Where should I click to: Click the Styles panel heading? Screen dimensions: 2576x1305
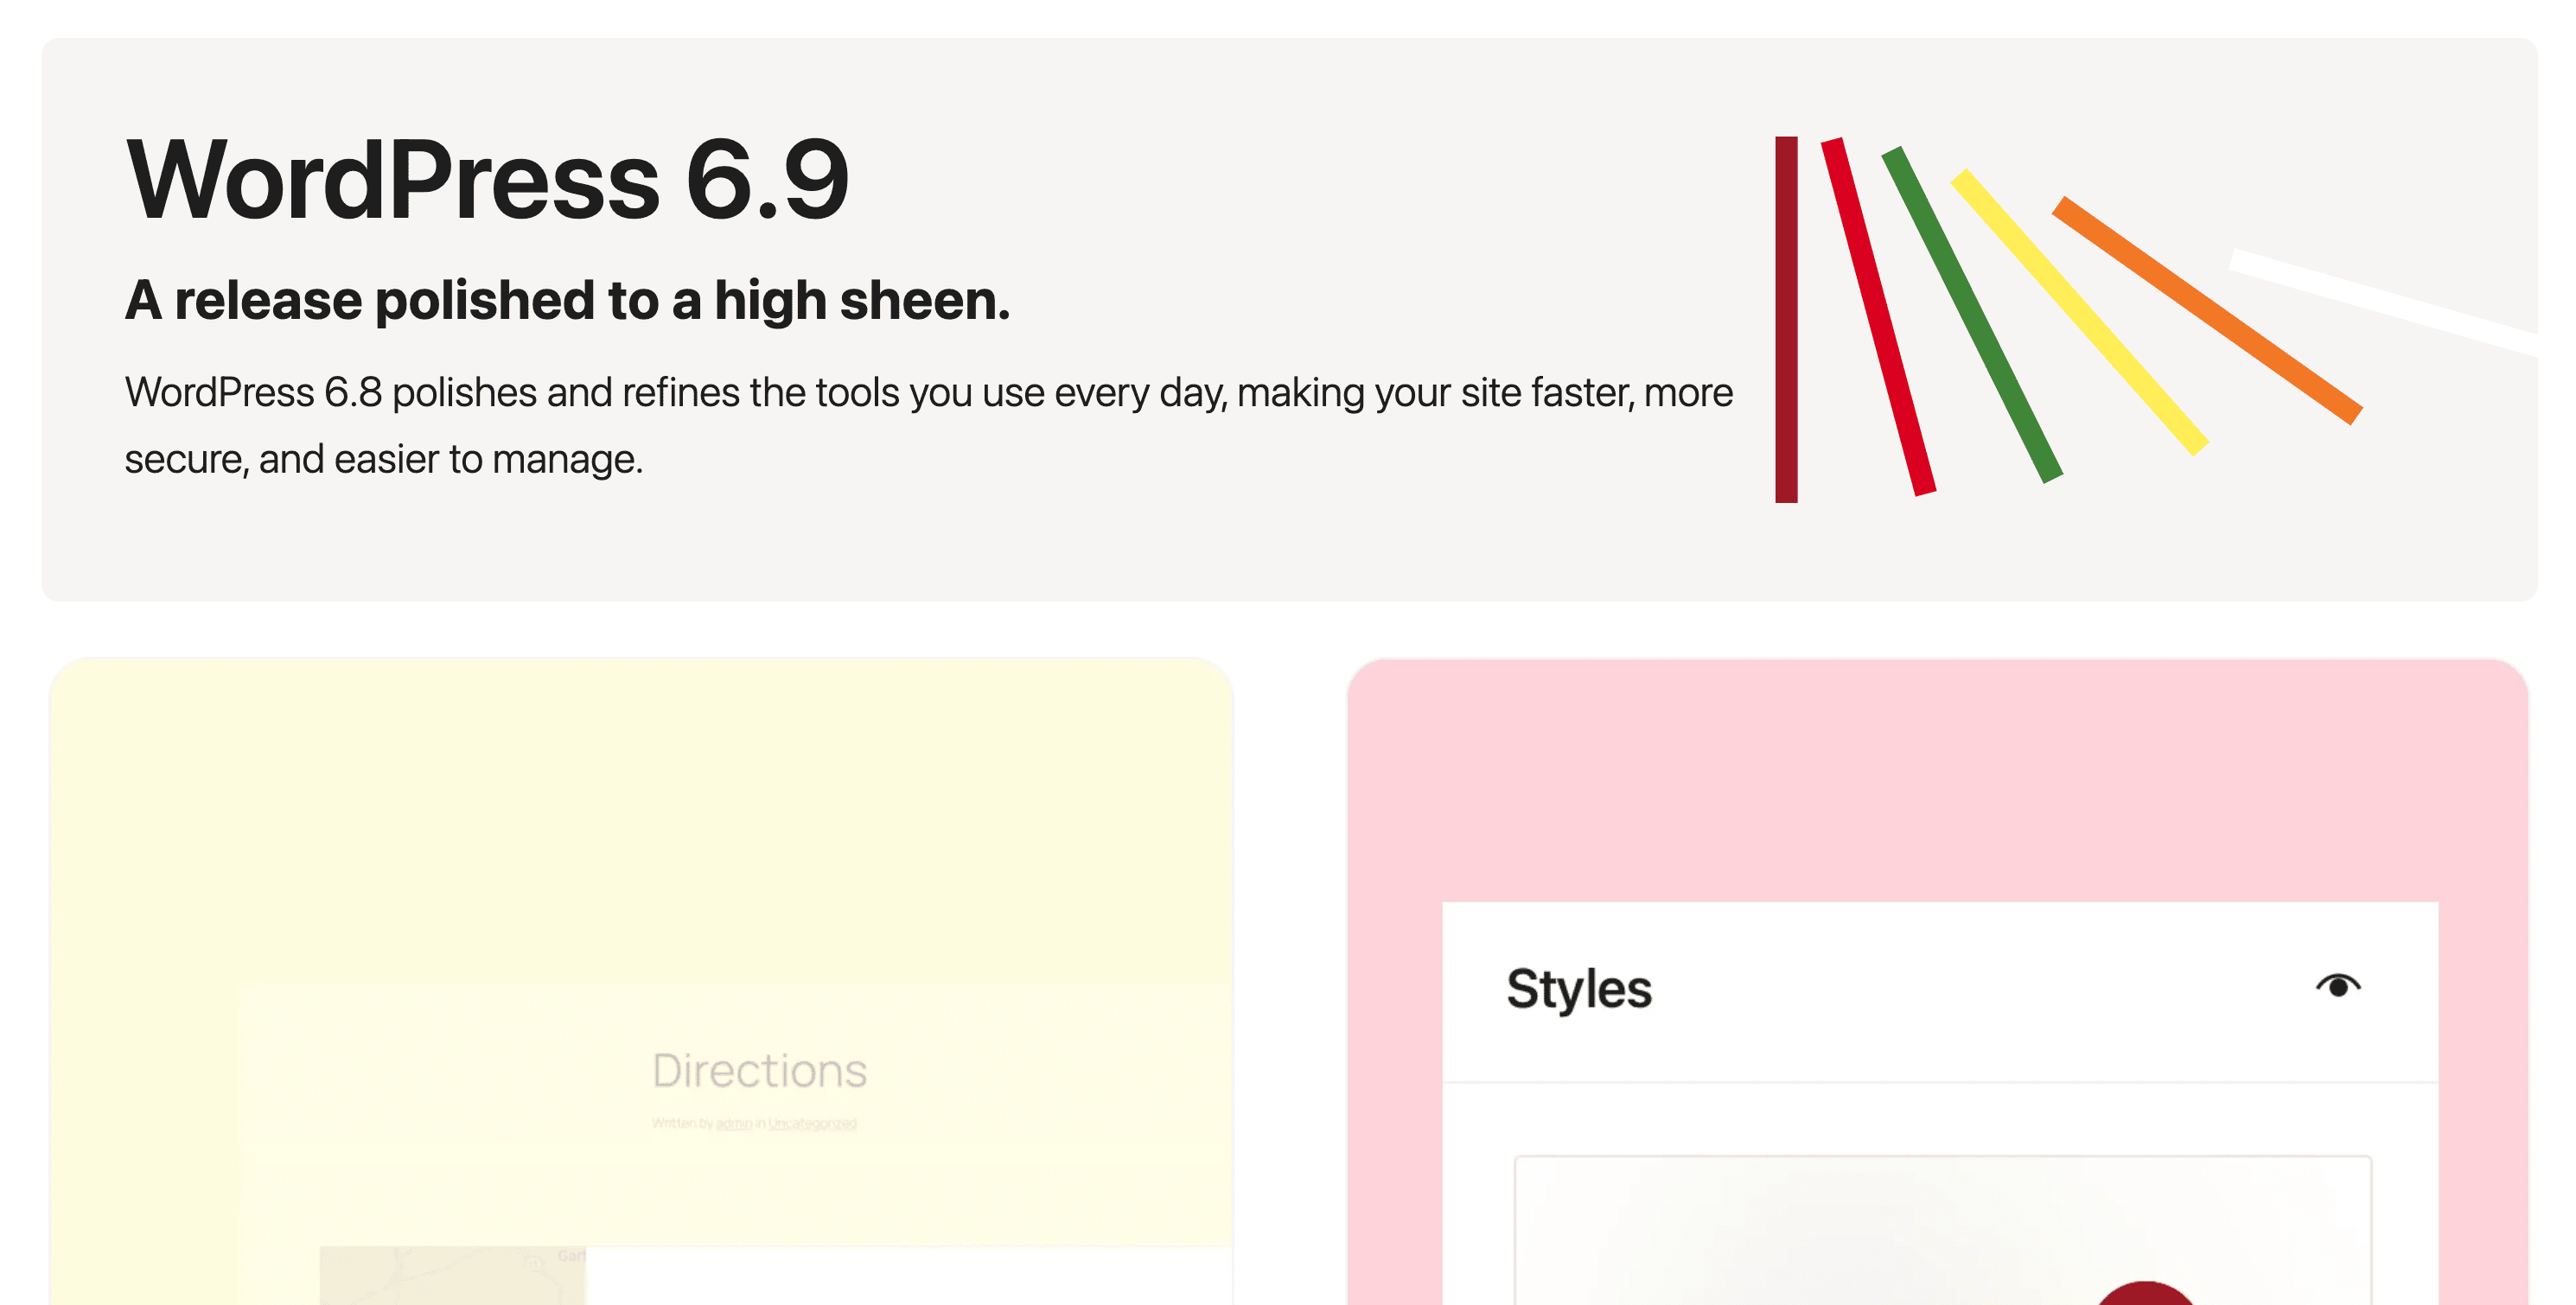pos(1578,989)
